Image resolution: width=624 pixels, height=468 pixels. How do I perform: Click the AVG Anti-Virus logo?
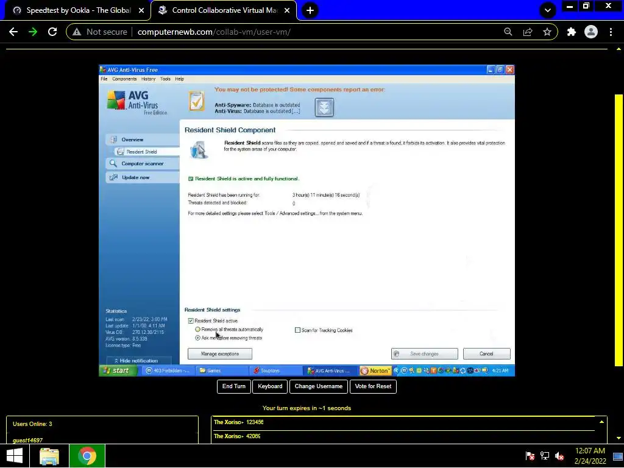pyautogui.click(x=137, y=102)
